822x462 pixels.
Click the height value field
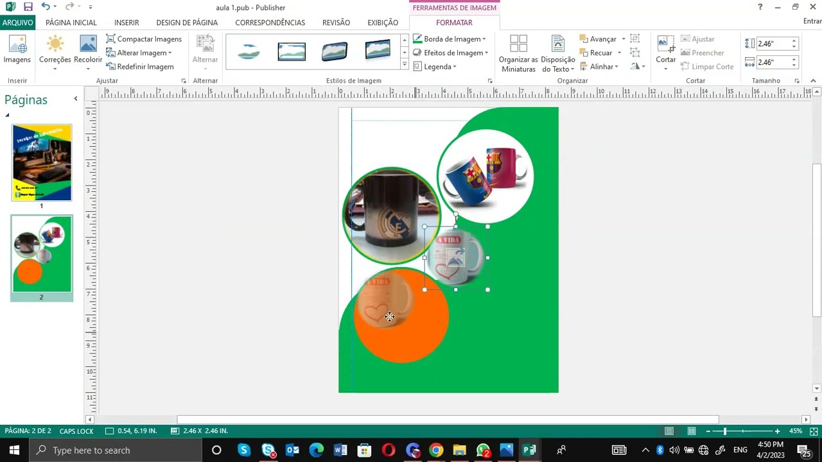(773, 44)
